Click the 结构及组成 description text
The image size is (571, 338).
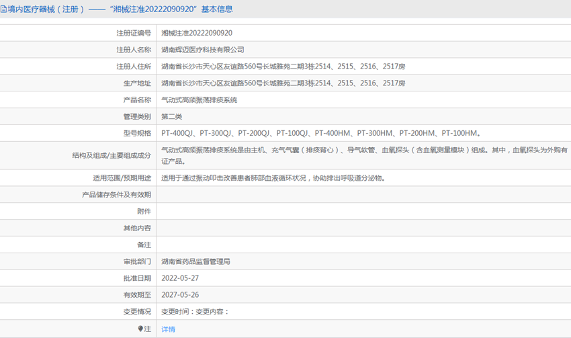point(364,155)
